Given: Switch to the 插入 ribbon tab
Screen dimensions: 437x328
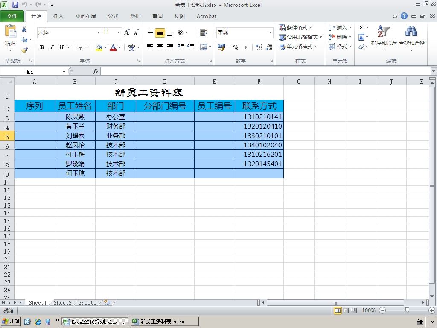Looking at the screenshot, I should pos(58,16).
